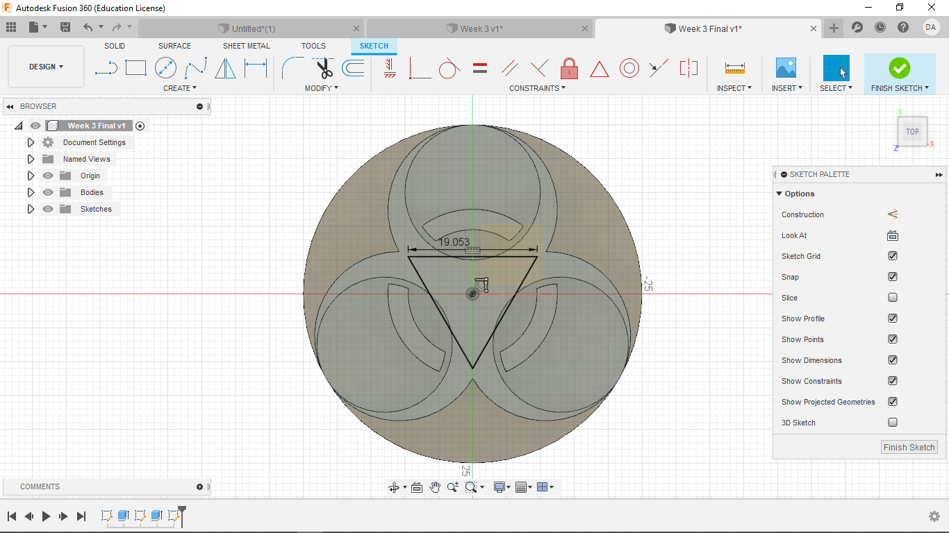Image resolution: width=949 pixels, height=533 pixels.
Task: Click Finish Sketch button in palette
Action: [909, 447]
